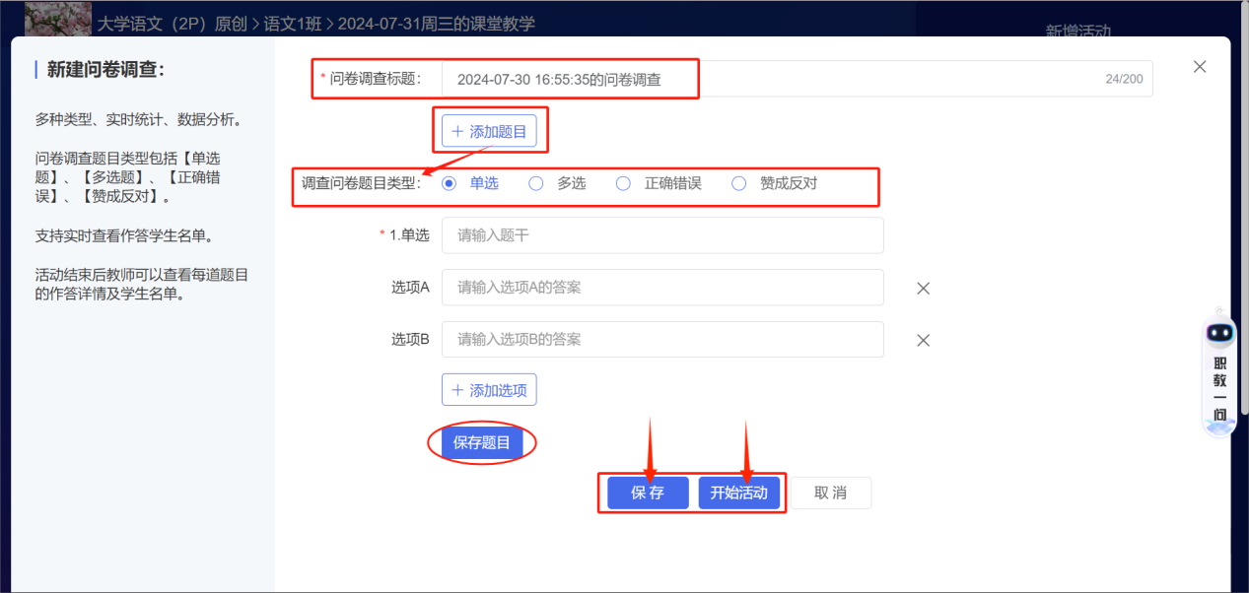Click the 添加选项 button
The width and height of the screenshot is (1249, 593).
(x=489, y=389)
